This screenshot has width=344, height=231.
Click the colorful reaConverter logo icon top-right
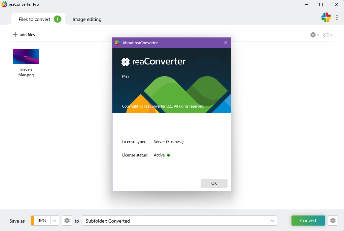[x=326, y=17]
